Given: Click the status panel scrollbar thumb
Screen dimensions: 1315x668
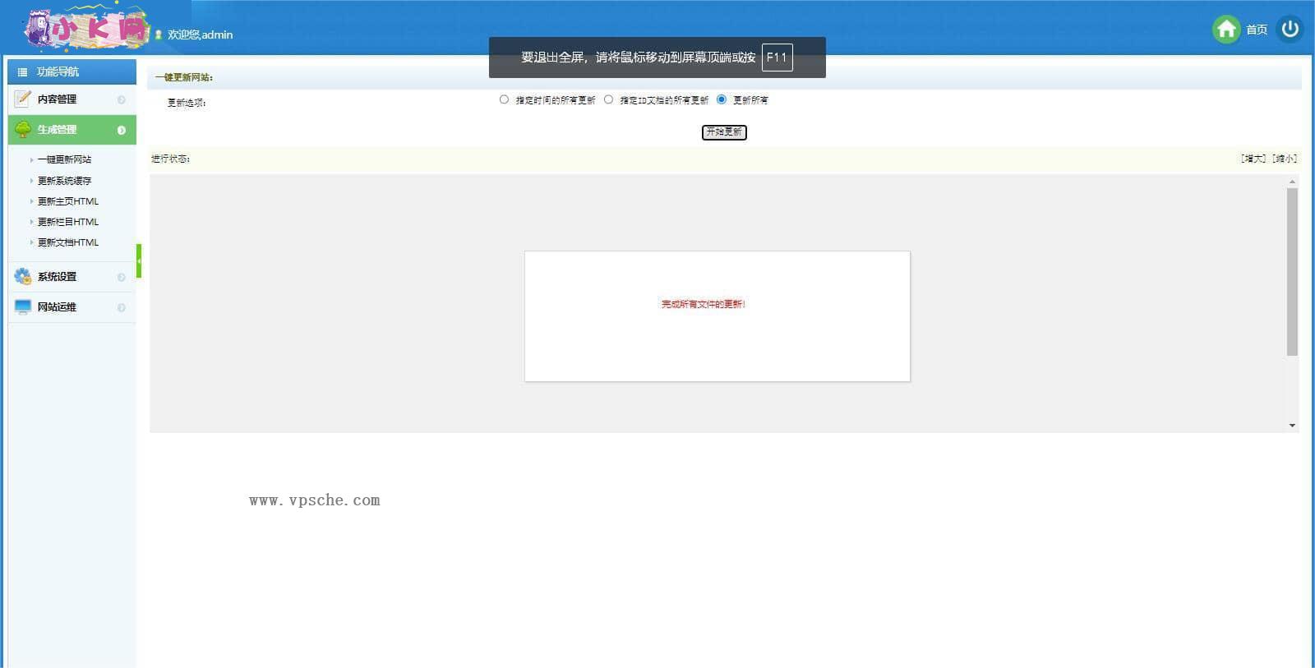Looking at the screenshot, I should coord(1292,271).
